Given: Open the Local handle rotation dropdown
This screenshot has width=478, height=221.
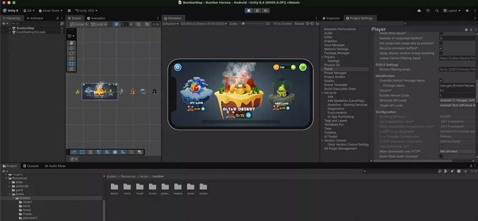Looking at the screenshot, I should [x=99, y=24].
